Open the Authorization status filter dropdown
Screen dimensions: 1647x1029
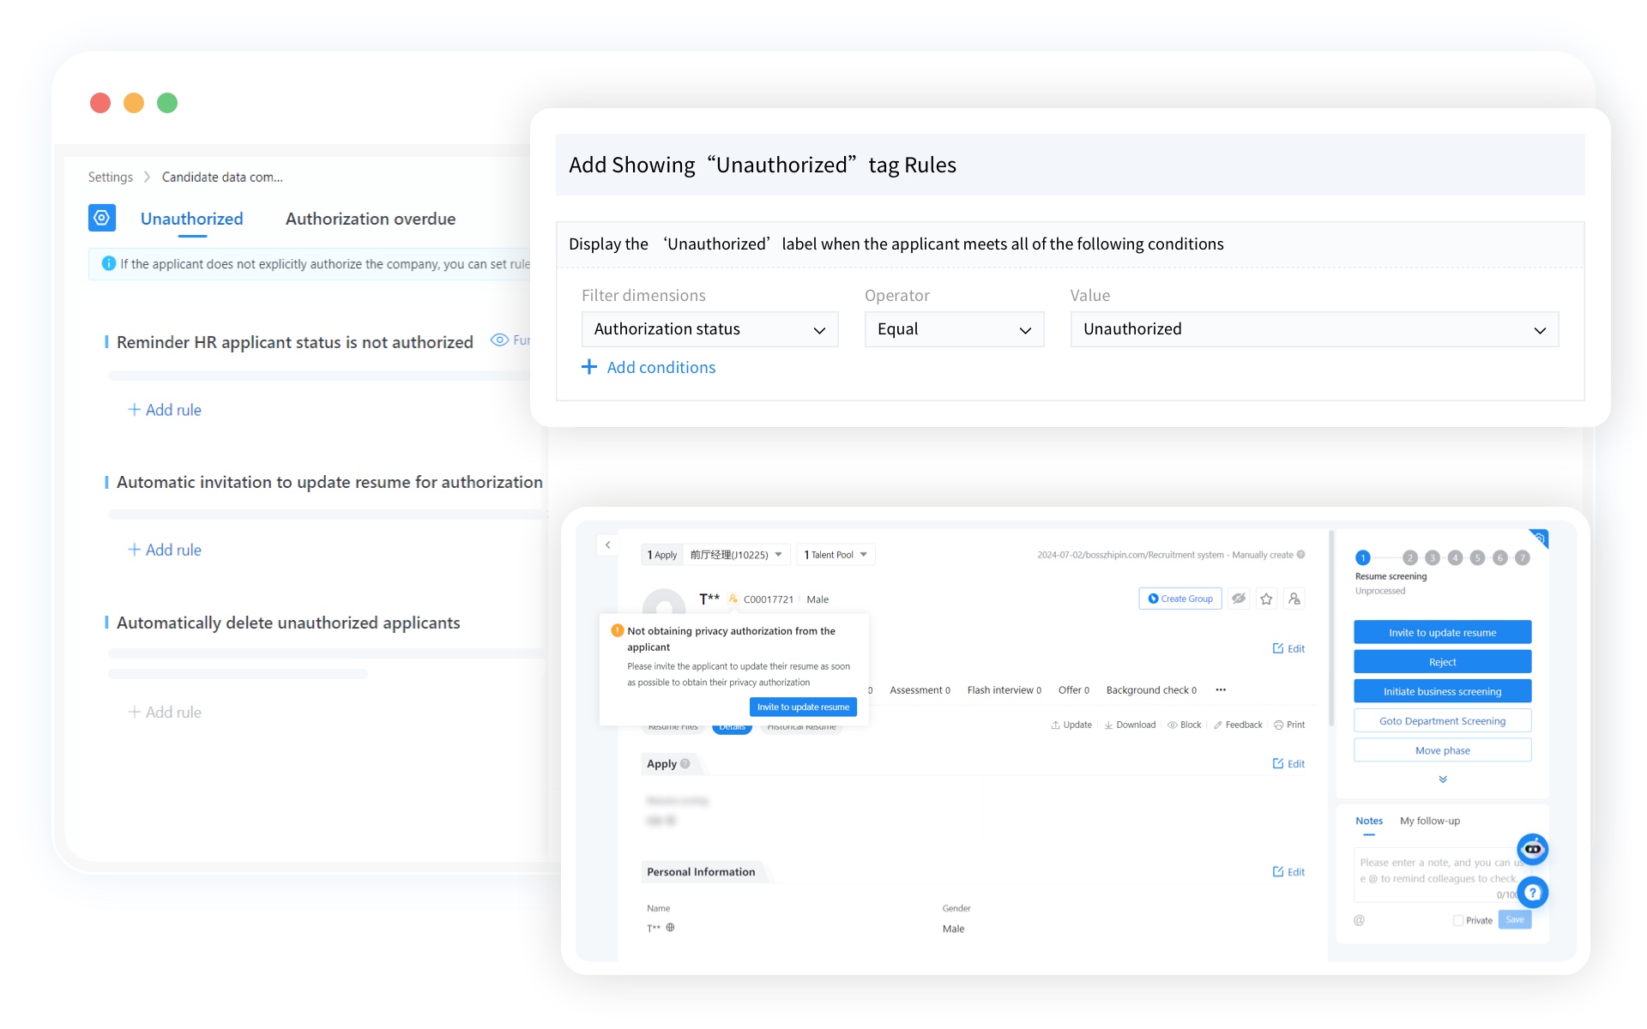coord(709,329)
